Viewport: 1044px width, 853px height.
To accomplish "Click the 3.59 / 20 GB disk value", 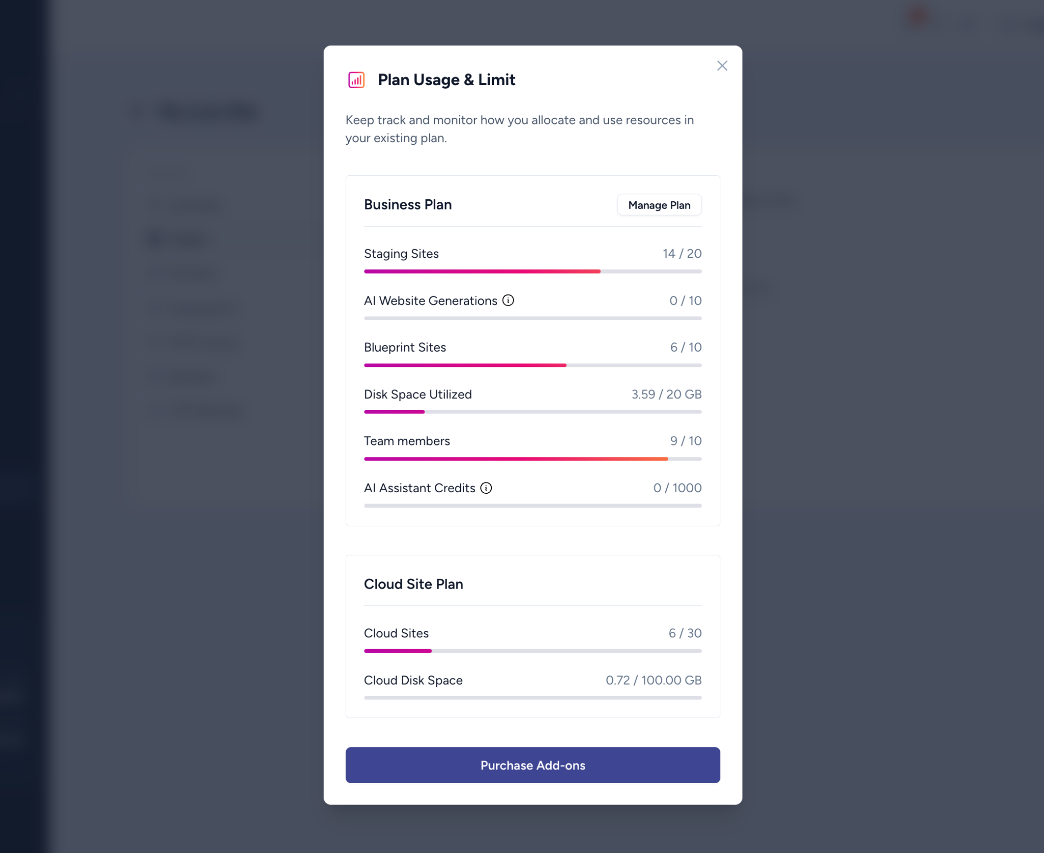I will pos(666,394).
